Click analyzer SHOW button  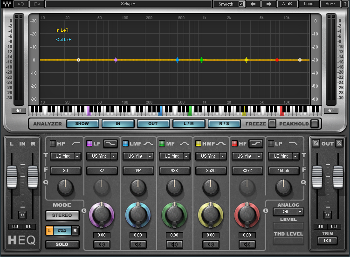pos(82,124)
